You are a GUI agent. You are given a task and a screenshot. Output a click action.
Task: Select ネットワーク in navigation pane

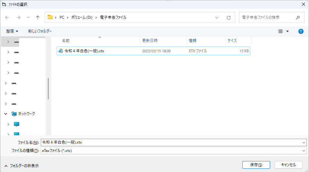27,114
